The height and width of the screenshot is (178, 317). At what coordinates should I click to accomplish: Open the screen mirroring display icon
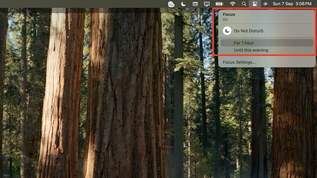207,4
